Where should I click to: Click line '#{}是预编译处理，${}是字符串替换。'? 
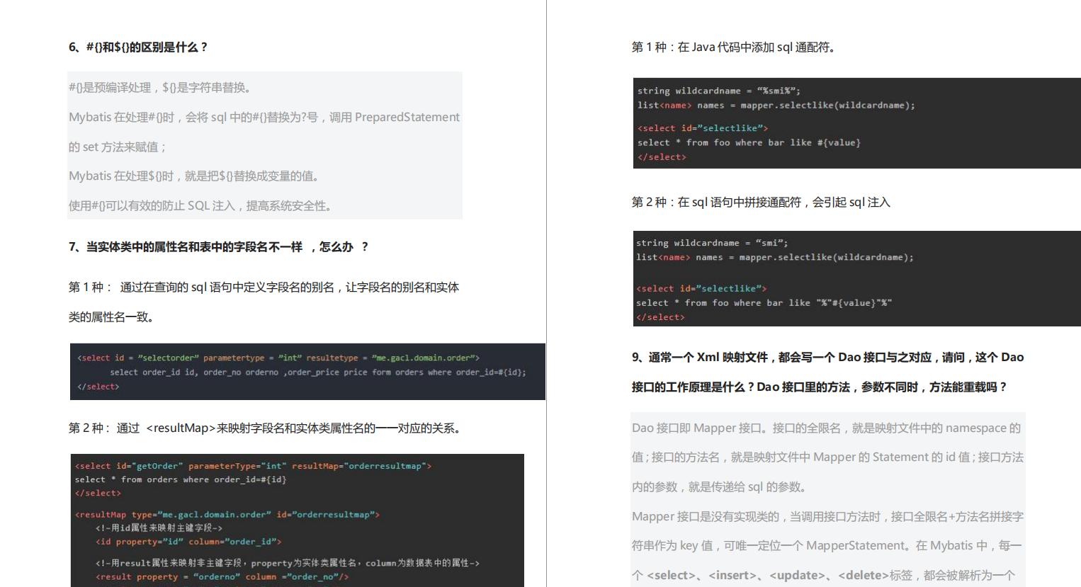tap(160, 88)
